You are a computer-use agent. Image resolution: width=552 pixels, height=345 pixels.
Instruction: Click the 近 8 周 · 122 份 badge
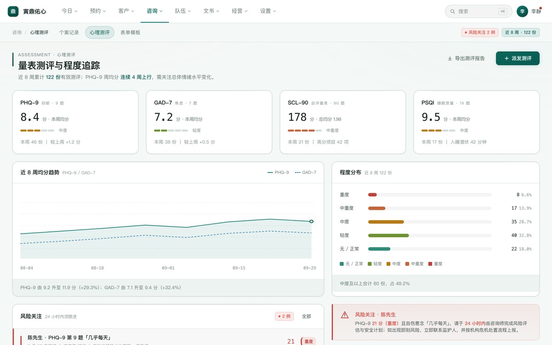tap(520, 33)
